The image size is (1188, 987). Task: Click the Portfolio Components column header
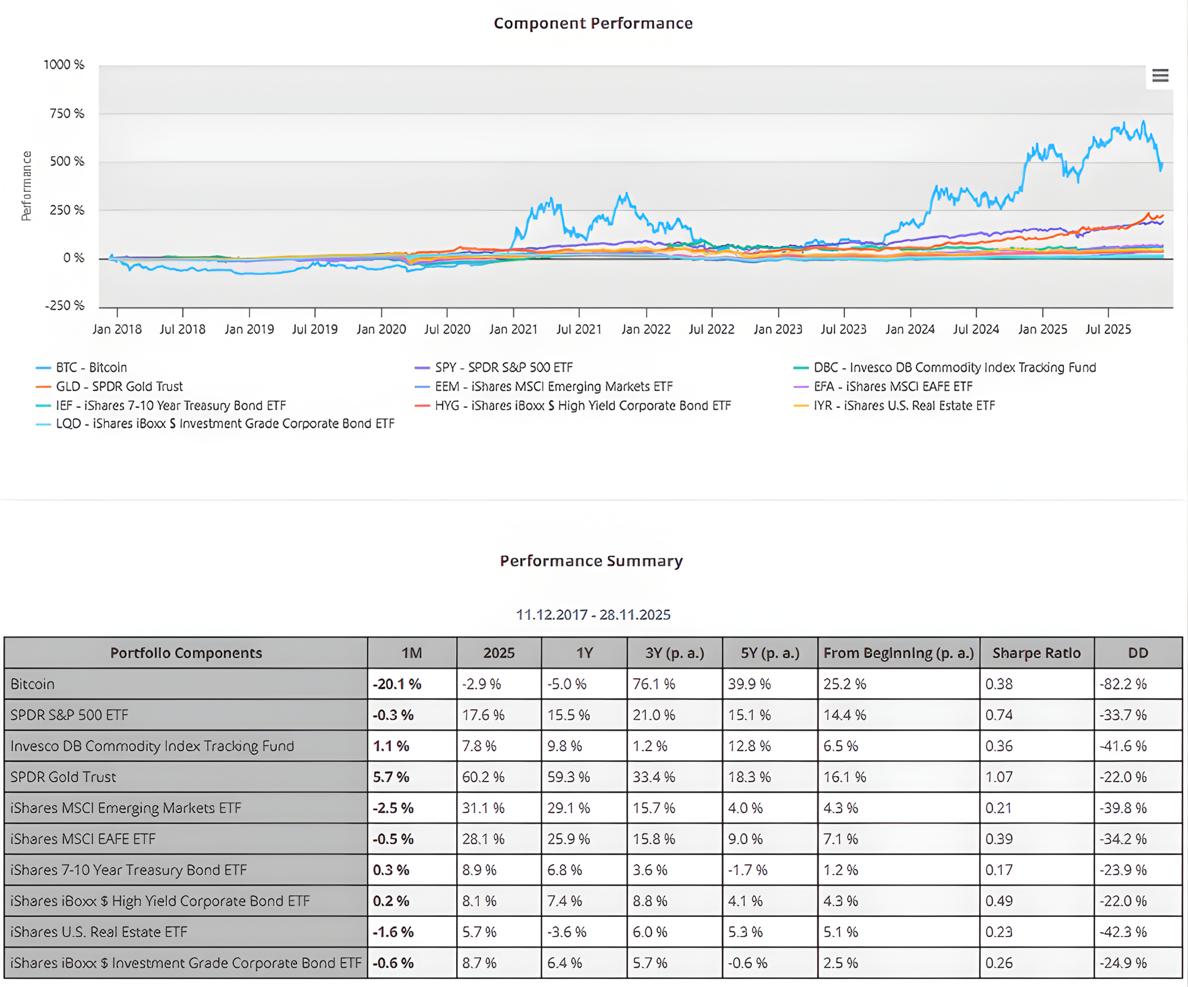tap(186, 653)
